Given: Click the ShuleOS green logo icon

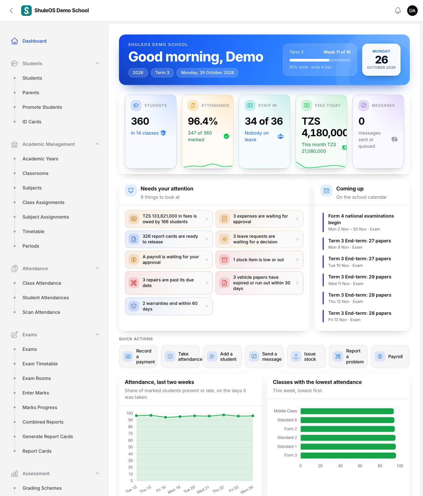Looking at the screenshot, I should point(26,11).
